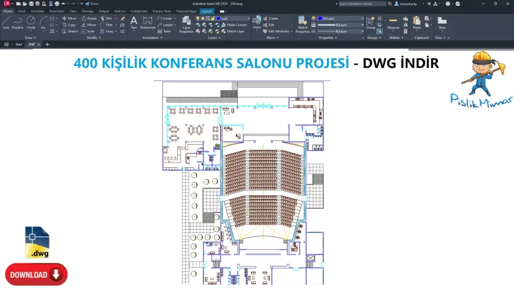Switch to the Insert ribbon tab
Viewport: 514px width, 289px height.
click(22, 11)
